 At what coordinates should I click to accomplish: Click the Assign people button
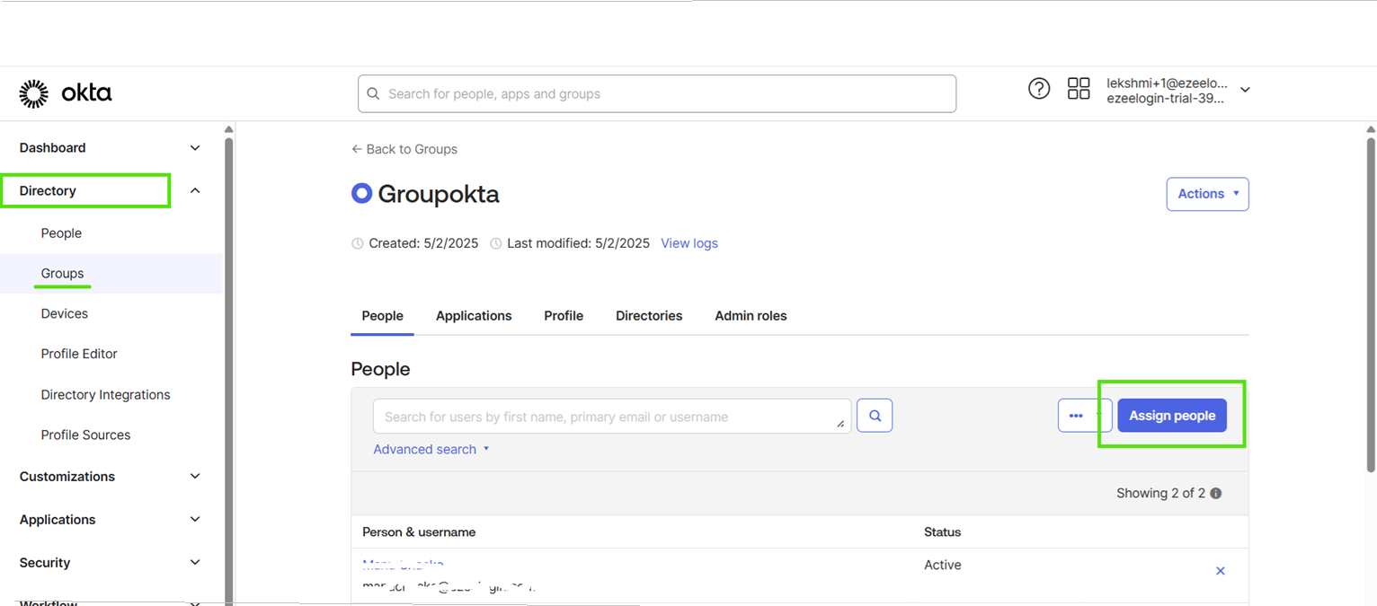click(x=1172, y=416)
